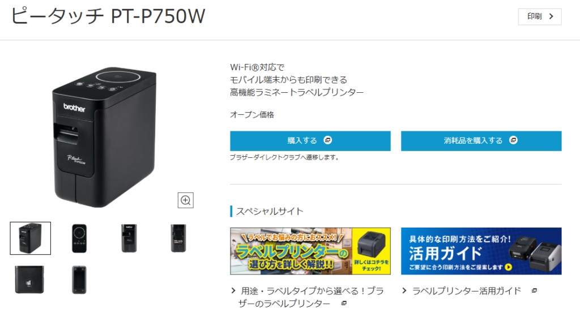Click the external link icon on 購入する button
This screenshot has height=313, width=580.
click(x=328, y=140)
